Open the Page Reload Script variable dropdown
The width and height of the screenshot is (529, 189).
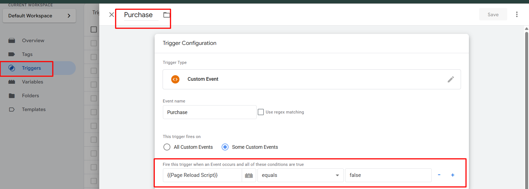point(202,175)
